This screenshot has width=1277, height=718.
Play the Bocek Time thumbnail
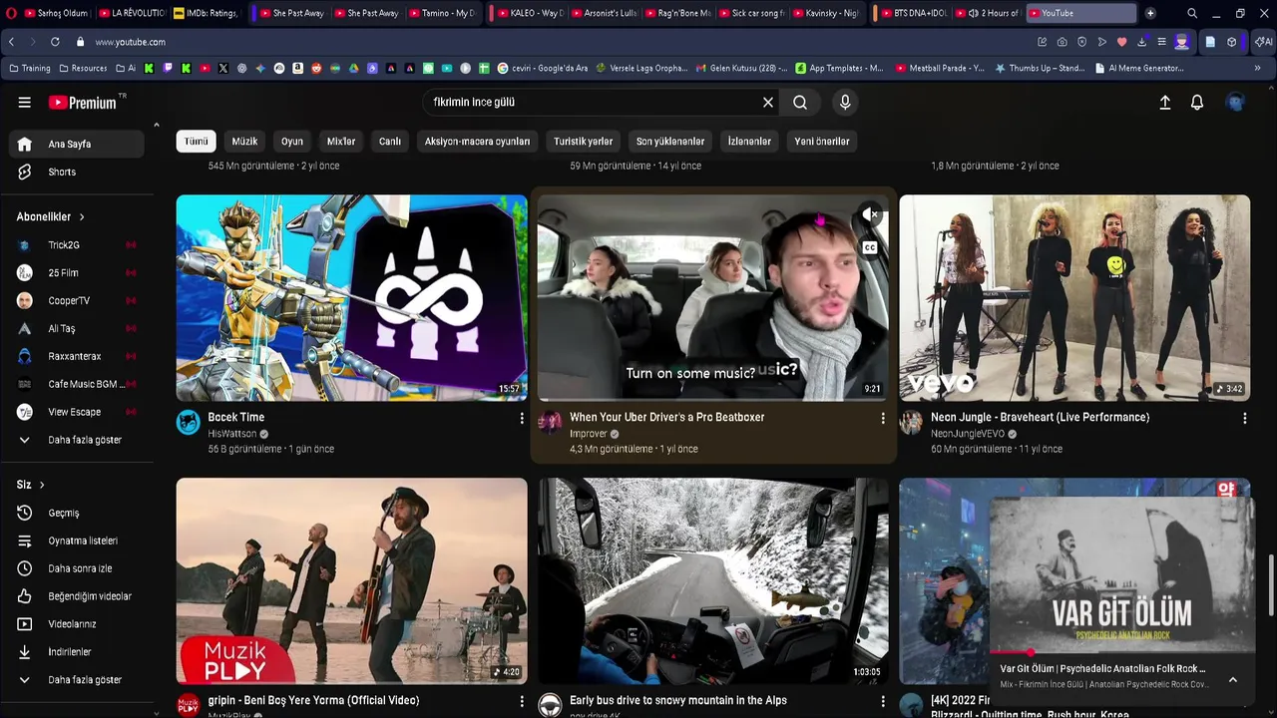click(351, 298)
